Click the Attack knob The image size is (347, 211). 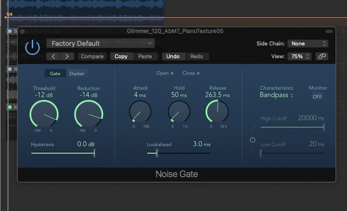coord(140,112)
